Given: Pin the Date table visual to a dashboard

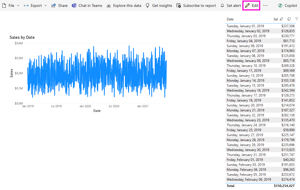Looking at the screenshot, I should coord(281,19).
